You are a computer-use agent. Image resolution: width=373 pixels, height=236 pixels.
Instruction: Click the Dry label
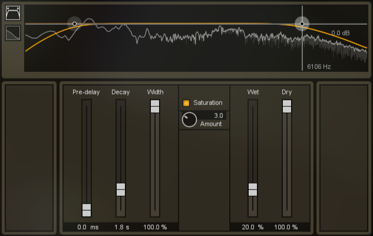tap(286, 92)
